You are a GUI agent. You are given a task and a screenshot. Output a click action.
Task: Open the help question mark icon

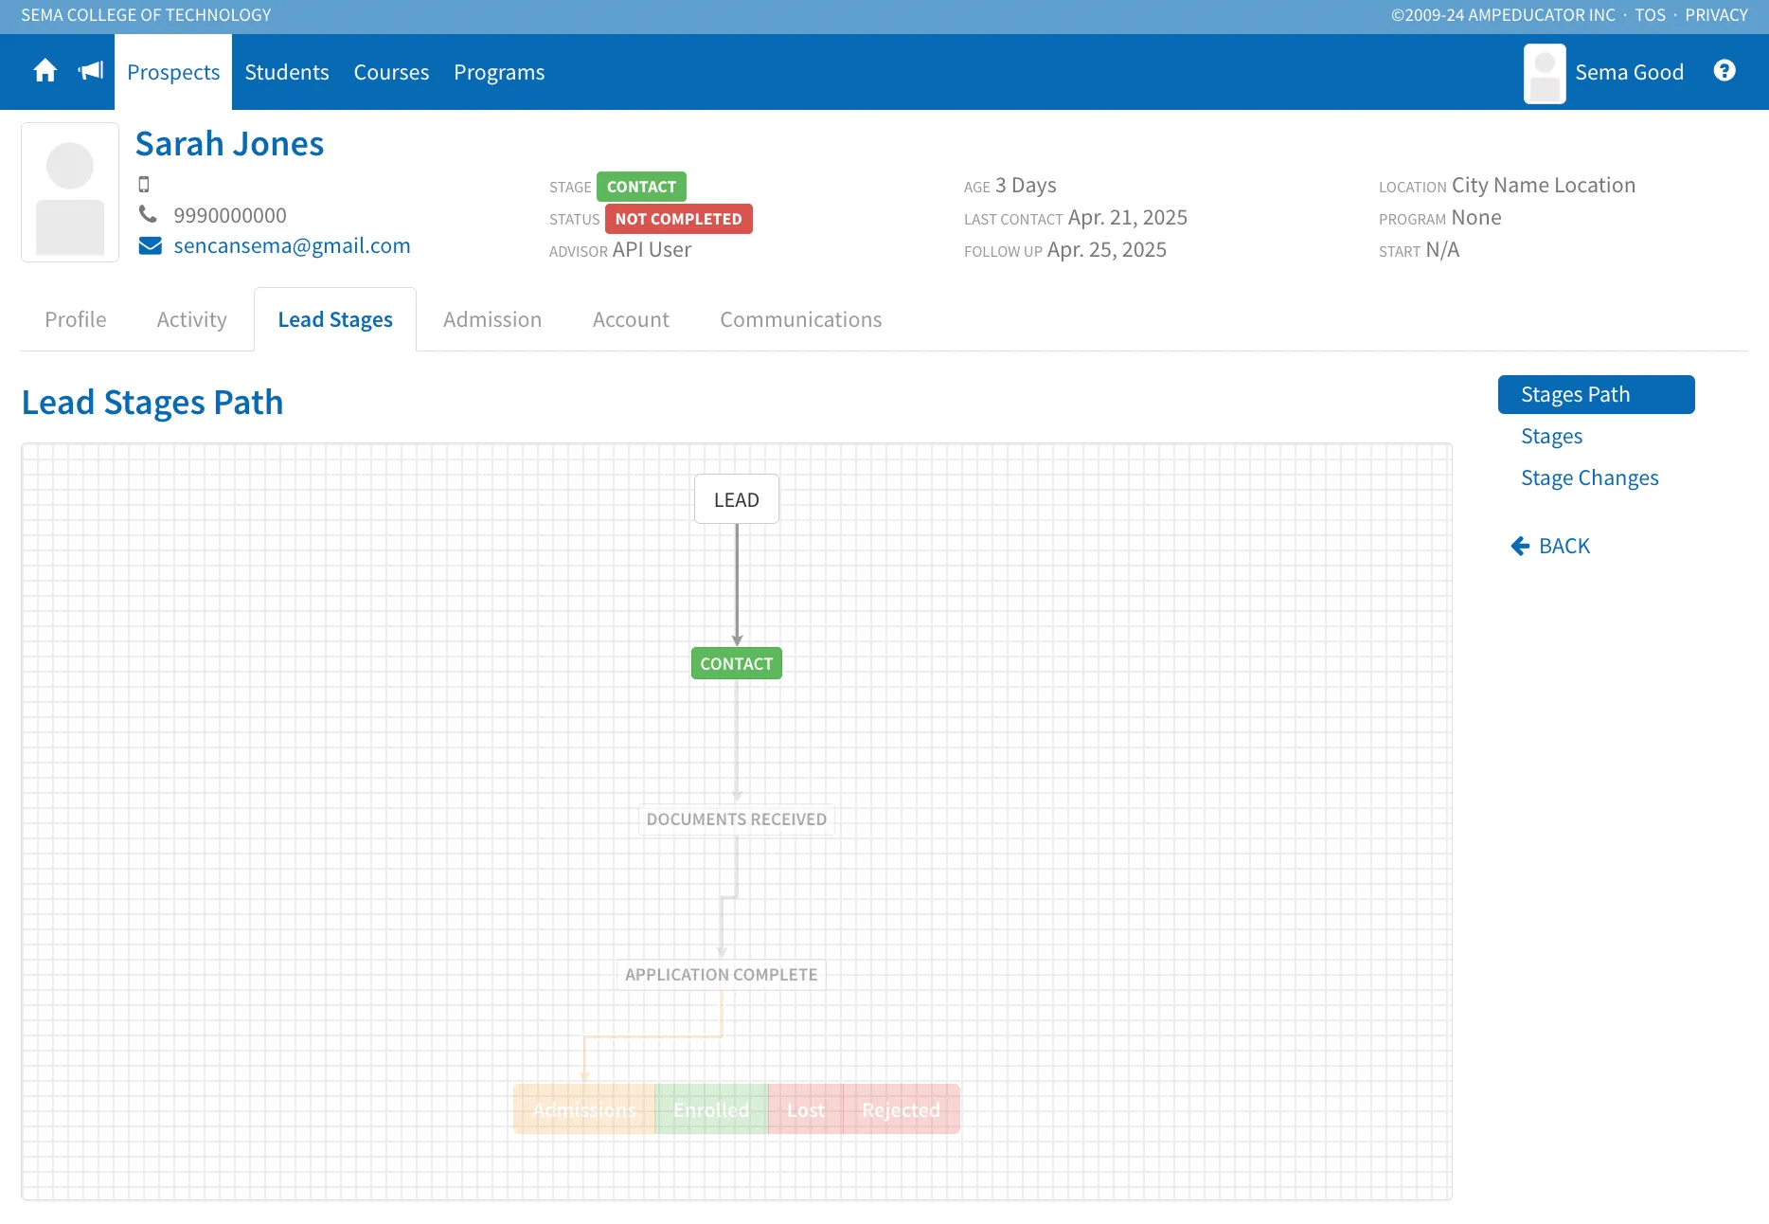[1724, 71]
